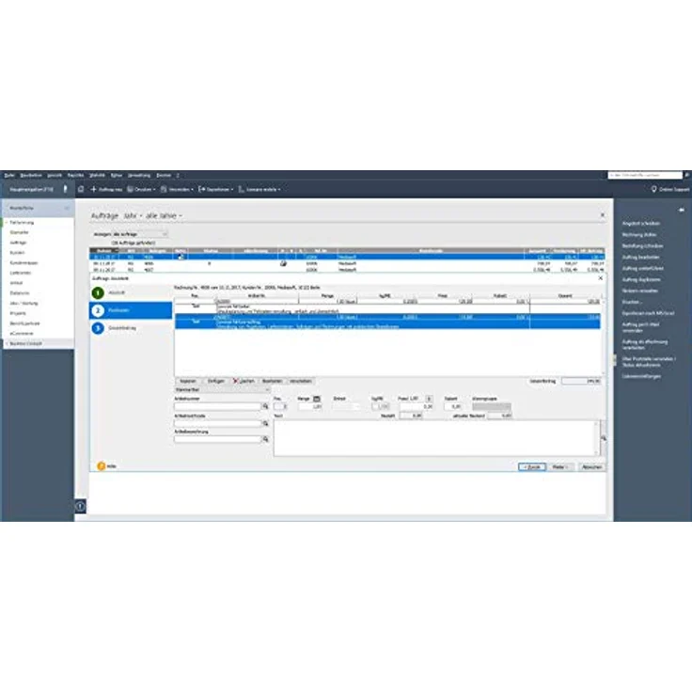This screenshot has height=692, width=692.
Task: Click Auftrag bearbeiten in right panel
Action: tap(641, 257)
